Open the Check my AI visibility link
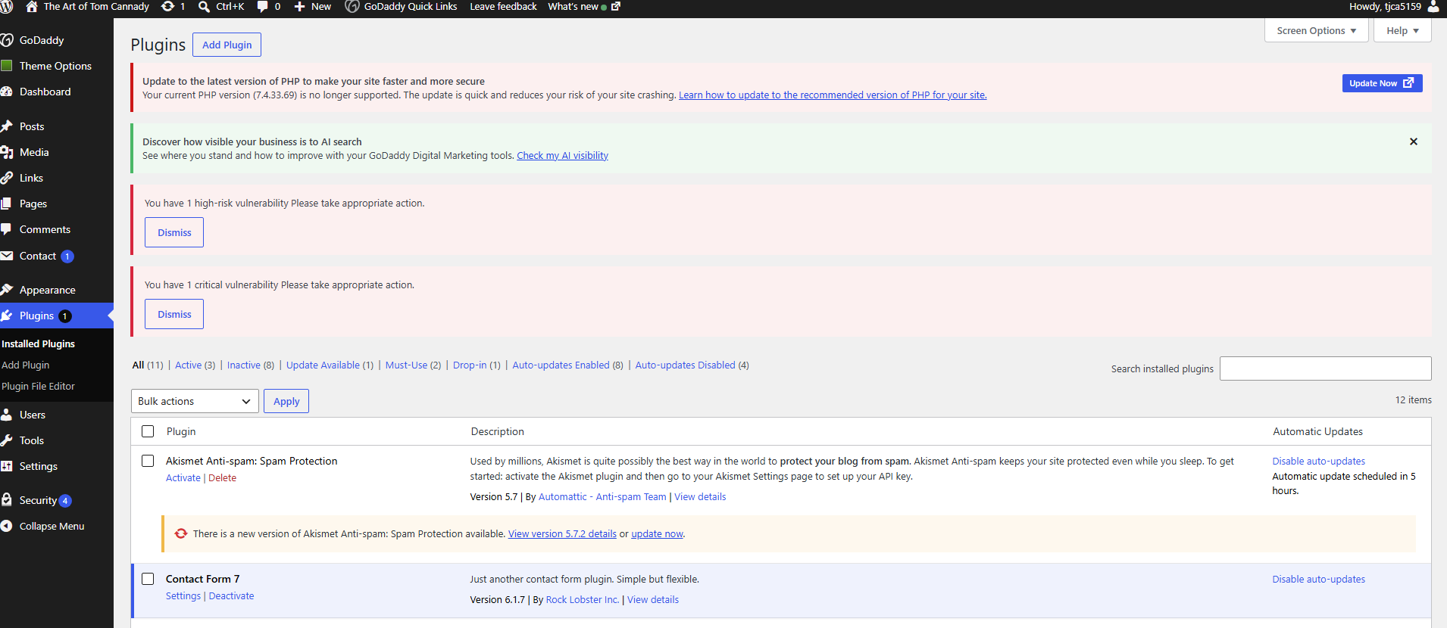Viewport: 1447px width, 628px height. tap(562, 156)
